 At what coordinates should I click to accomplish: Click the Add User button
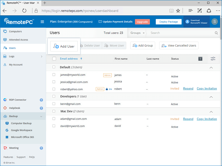click(x=64, y=46)
